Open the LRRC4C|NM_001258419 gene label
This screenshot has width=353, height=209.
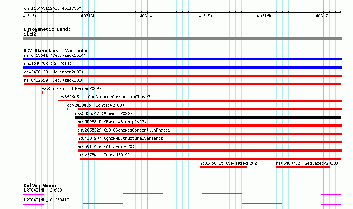[x=46, y=200]
